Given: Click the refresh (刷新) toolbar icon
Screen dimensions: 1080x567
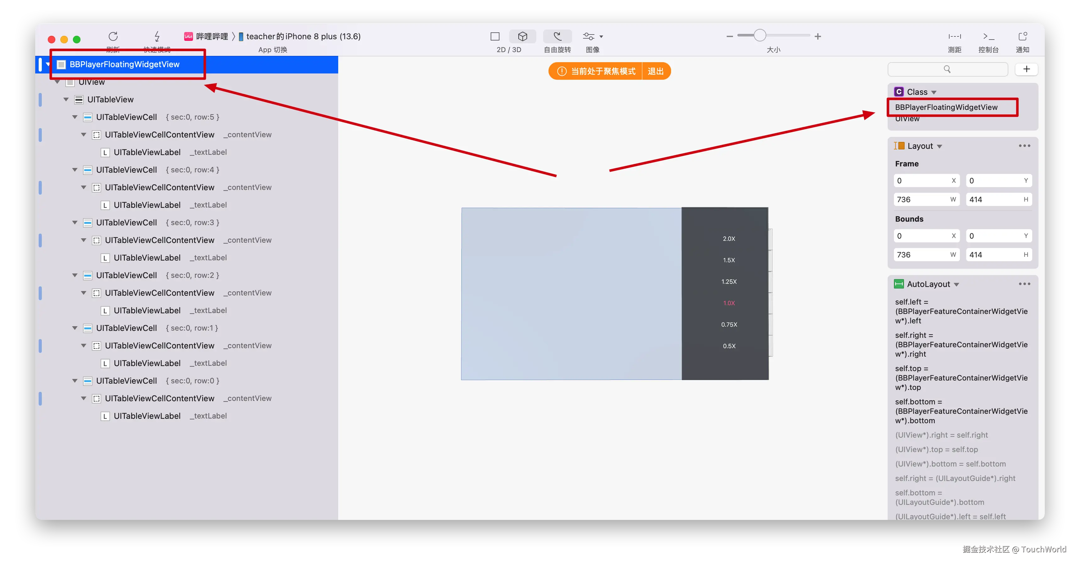Looking at the screenshot, I should pyautogui.click(x=113, y=36).
